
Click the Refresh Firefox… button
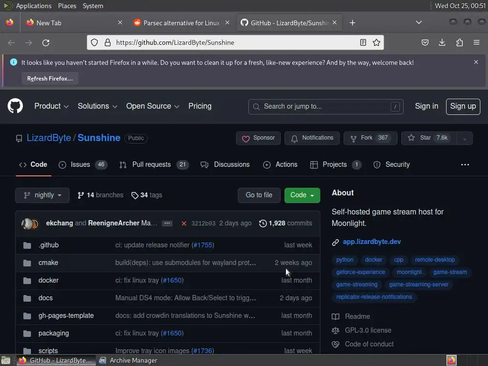50,79
